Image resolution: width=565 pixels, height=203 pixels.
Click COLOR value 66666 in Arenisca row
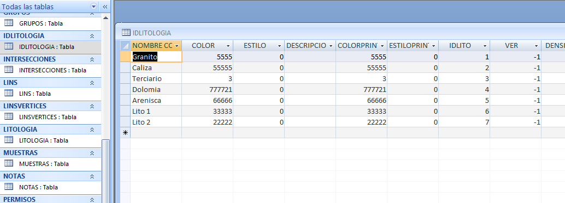(x=208, y=100)
